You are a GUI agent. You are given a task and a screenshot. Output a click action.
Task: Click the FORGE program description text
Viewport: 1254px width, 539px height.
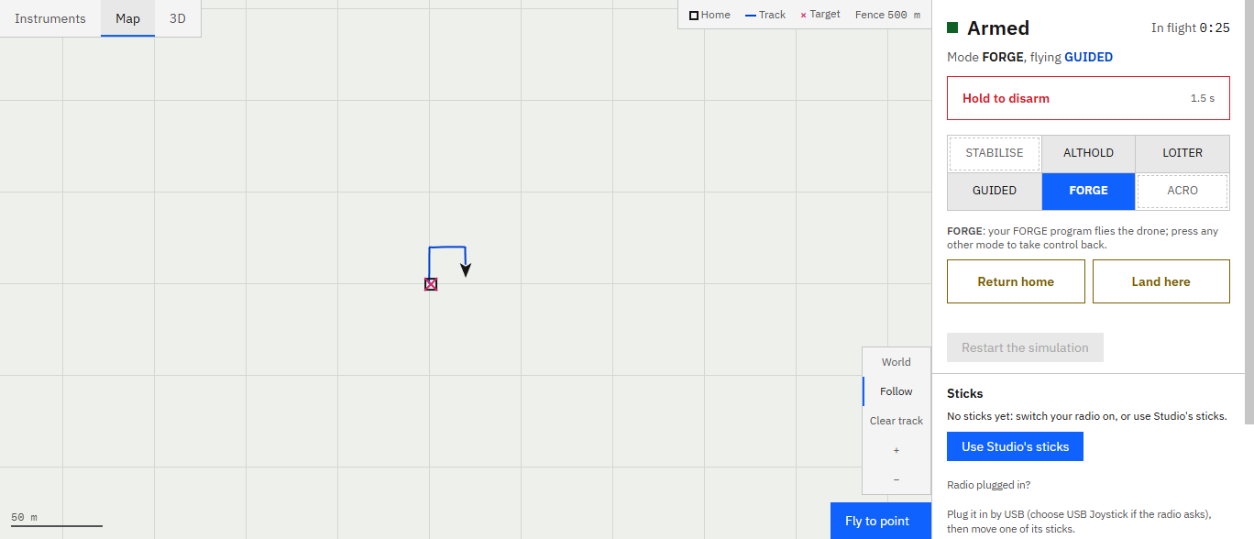point(1083,237)
